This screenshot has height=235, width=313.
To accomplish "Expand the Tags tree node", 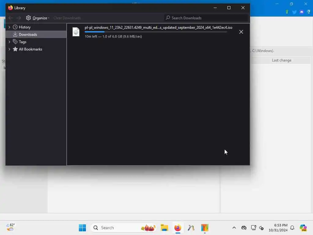I will (9, 42).
